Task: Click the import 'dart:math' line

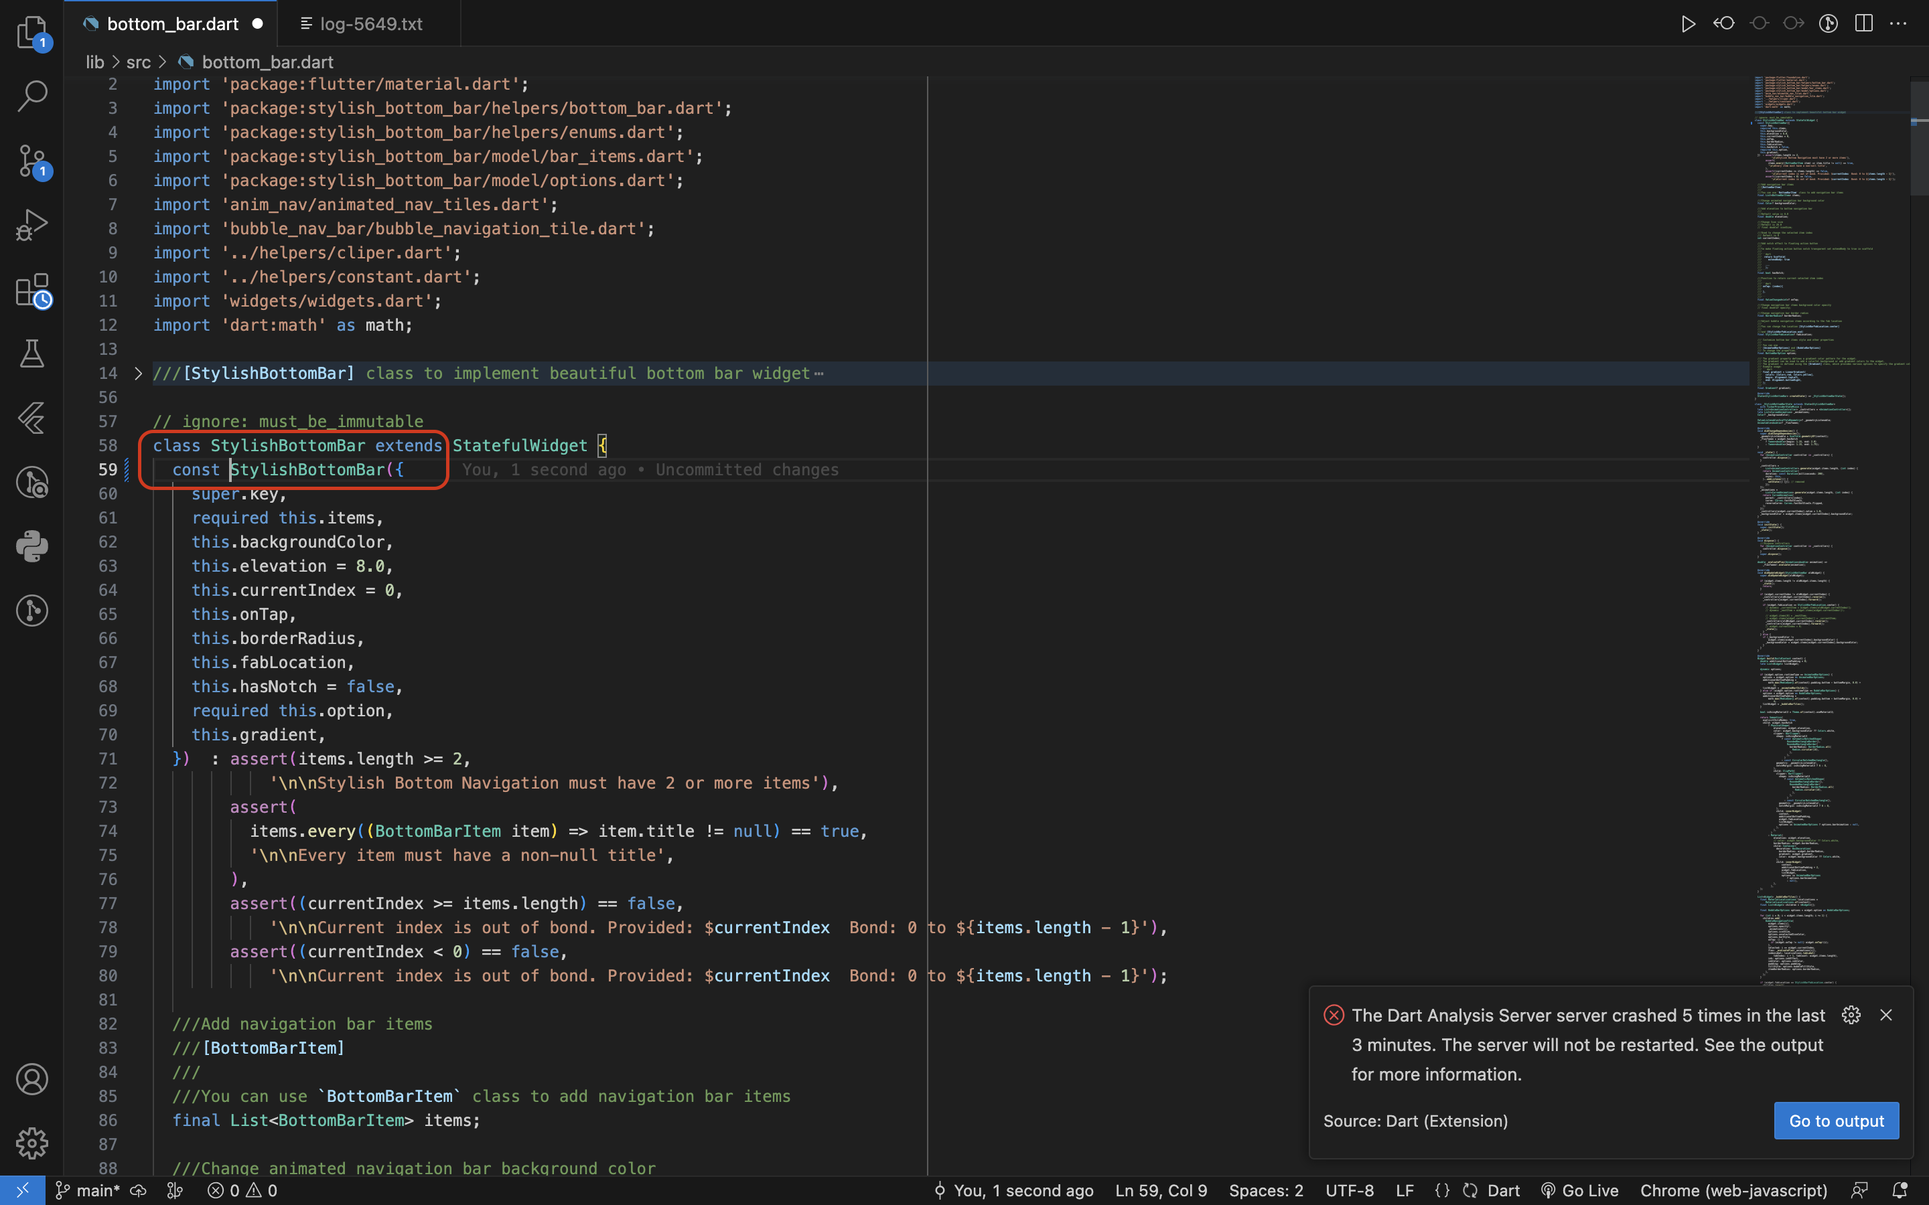Action: pyautogui.click(x=283, y=325)
